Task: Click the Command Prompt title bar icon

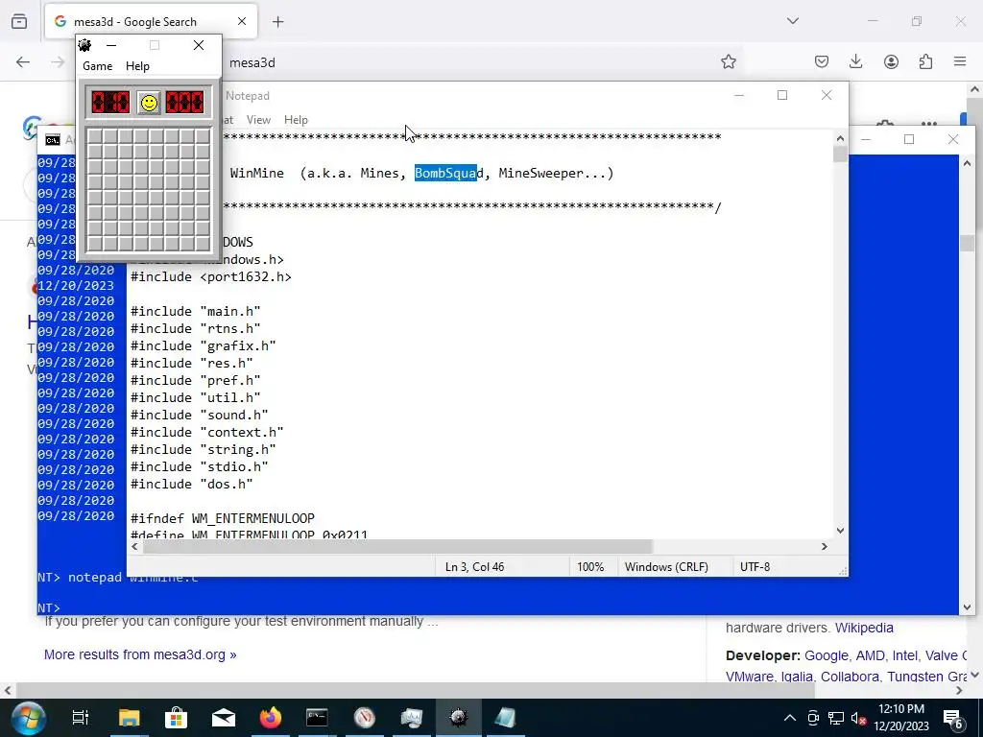Action: pos(53,140)
